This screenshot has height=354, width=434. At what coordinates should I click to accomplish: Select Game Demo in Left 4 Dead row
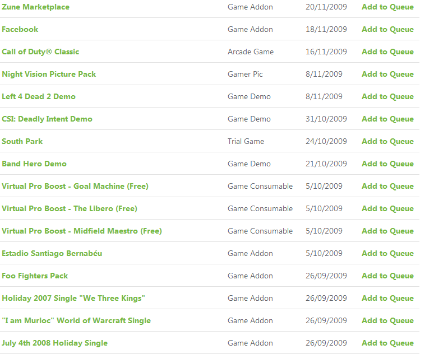click(x=249, y=96)
